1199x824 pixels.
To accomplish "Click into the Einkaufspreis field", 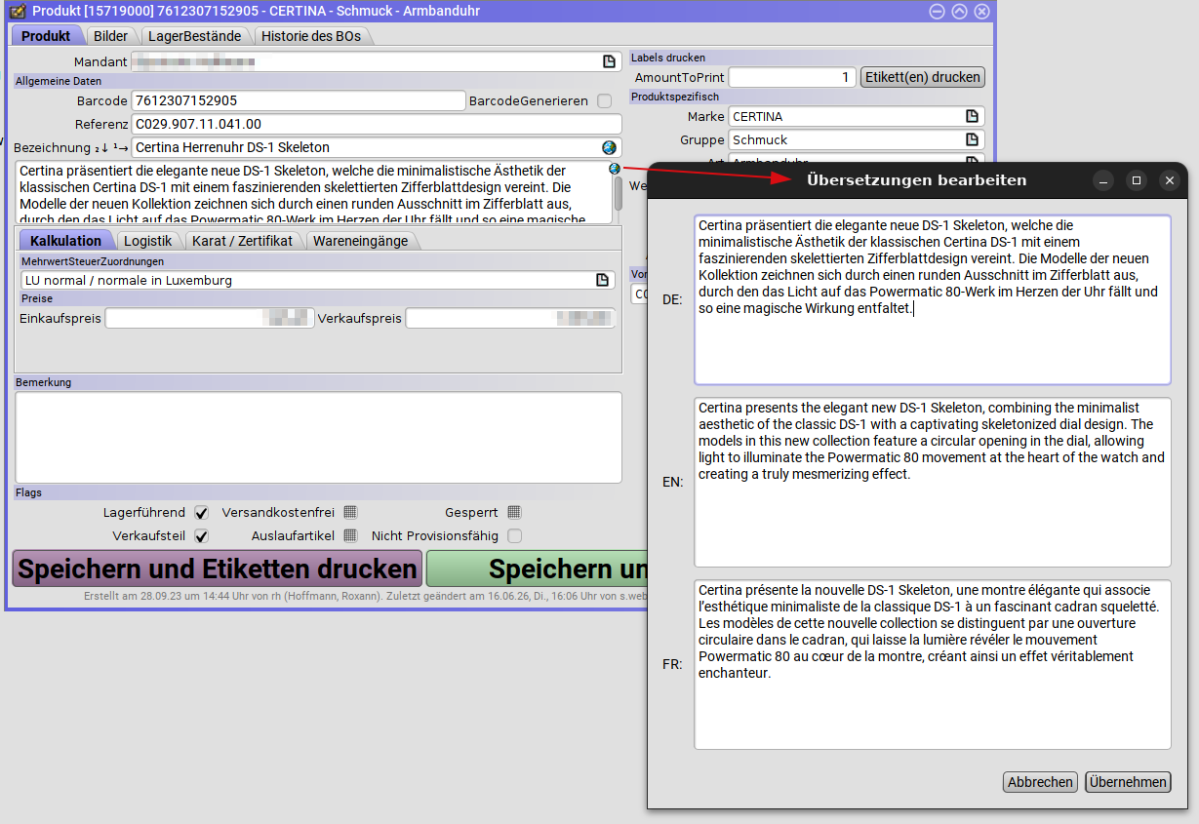I will (x=210, y=319).
